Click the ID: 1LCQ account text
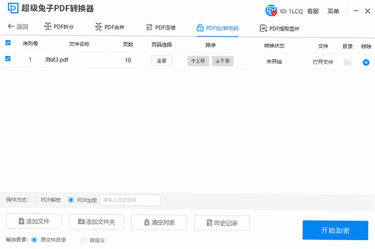Viewport: 375px width, 249px height. pyautogui.click(x=291, y=11)
